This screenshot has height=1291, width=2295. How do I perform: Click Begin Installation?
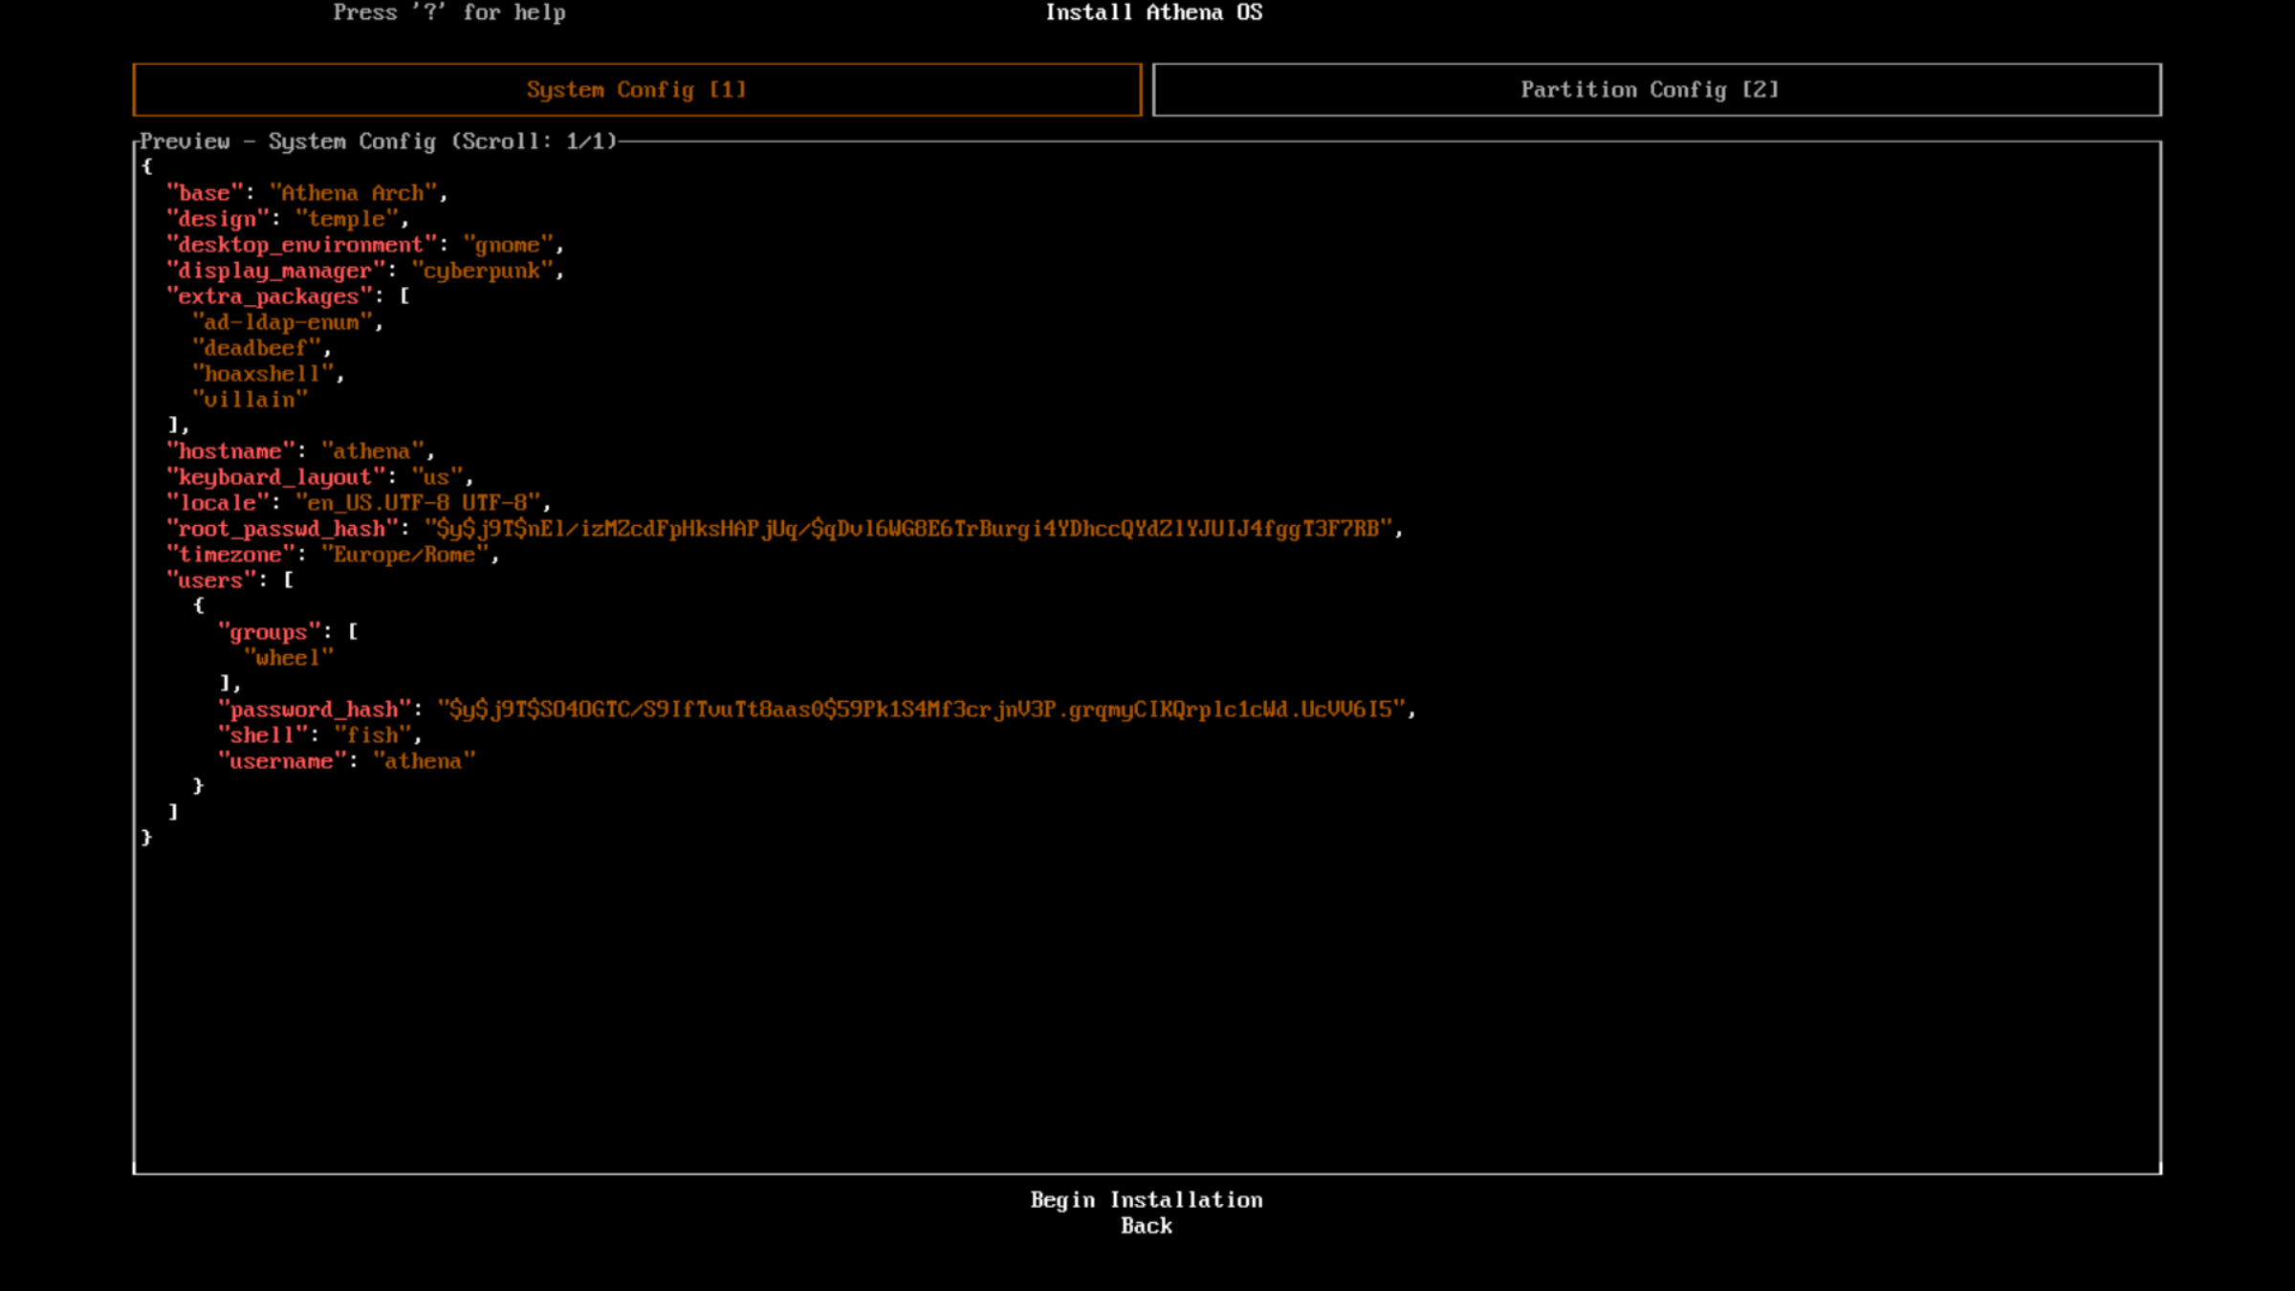(1147, 1199)
